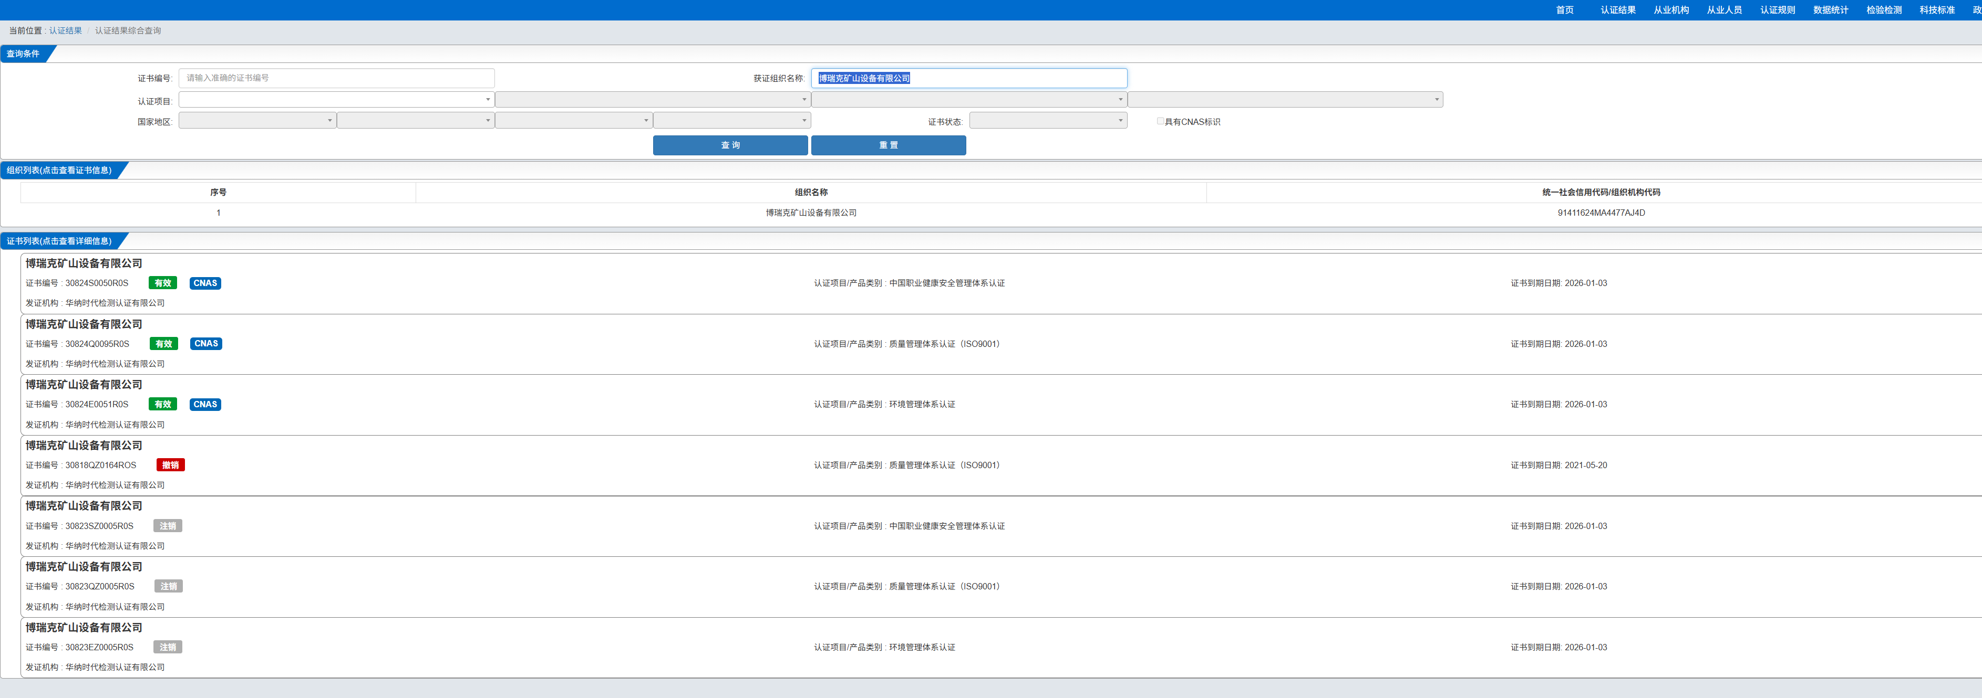Click the grey 注销 badge for 30823SZ0005R0S

click(168, 526)
